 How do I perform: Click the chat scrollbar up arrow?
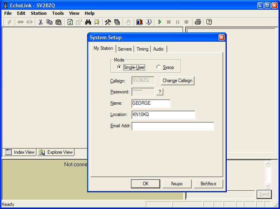click(x=268, y=164)
